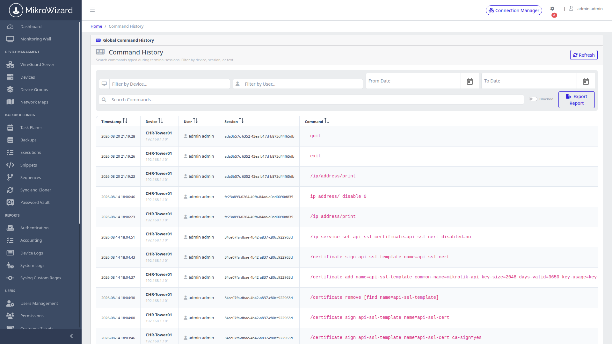Click the 'ip address/ disable 0' command

tap(338, 197)
